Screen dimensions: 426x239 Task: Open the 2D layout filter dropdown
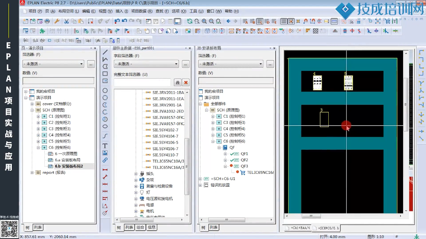pyautogui.click(x=261, y=64)
